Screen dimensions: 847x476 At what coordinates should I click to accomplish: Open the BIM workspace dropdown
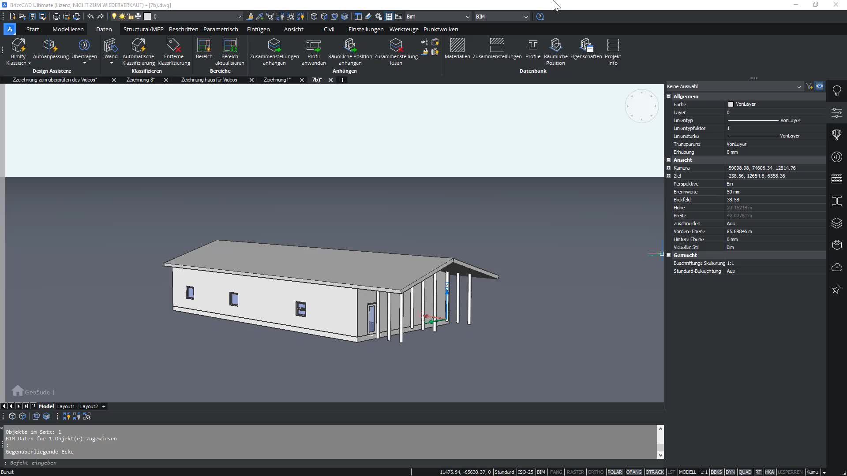click(502, 16)
